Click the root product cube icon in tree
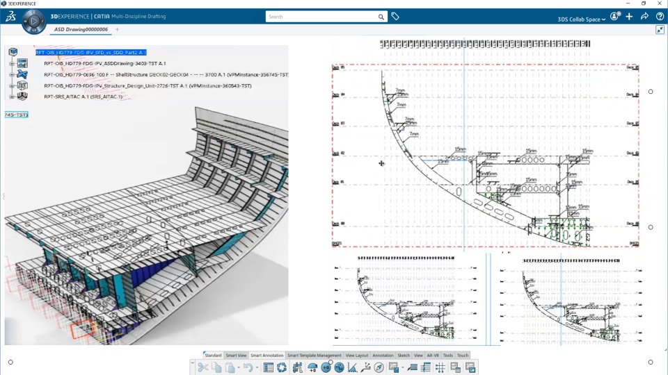This screenshot has width=668, height=375. coord(13,52)
